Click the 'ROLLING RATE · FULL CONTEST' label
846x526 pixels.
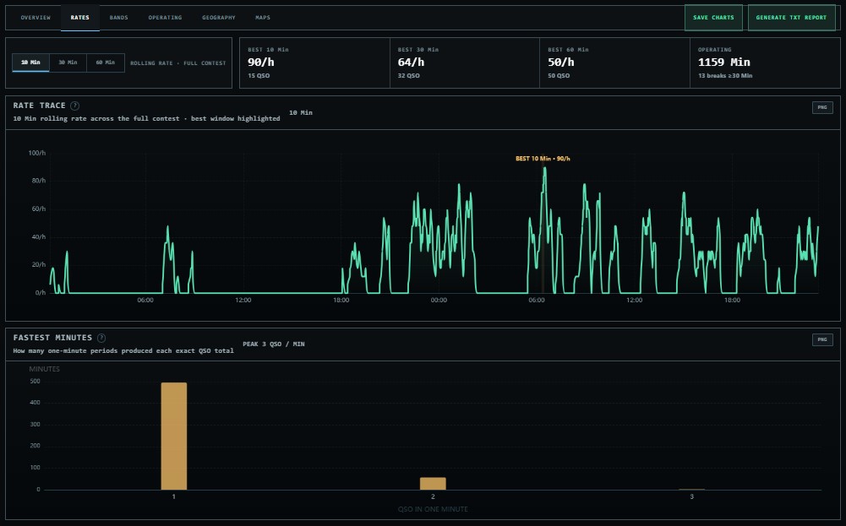[x=178, y=63]
